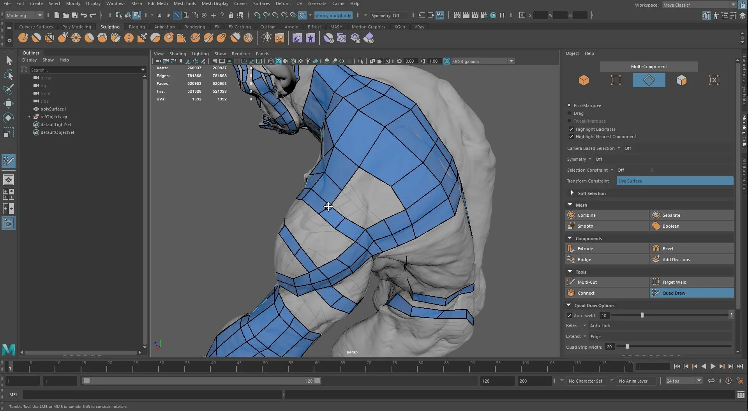
Task: Expand refObjects_gr group in Outliner
Action: coord(29,117)
